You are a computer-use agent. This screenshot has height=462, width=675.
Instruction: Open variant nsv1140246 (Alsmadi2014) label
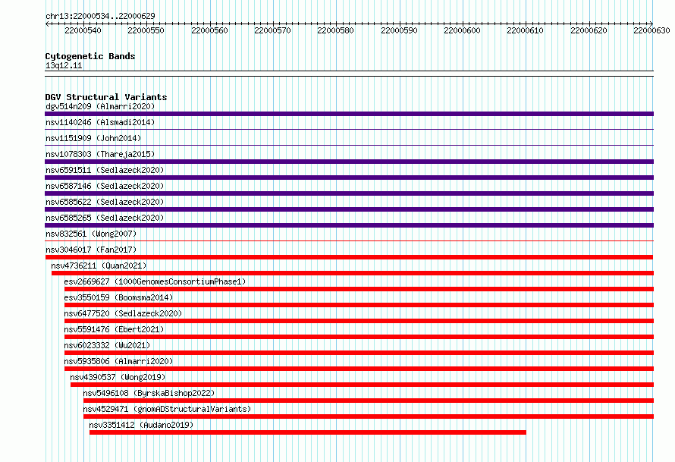(x=100, y=122)
